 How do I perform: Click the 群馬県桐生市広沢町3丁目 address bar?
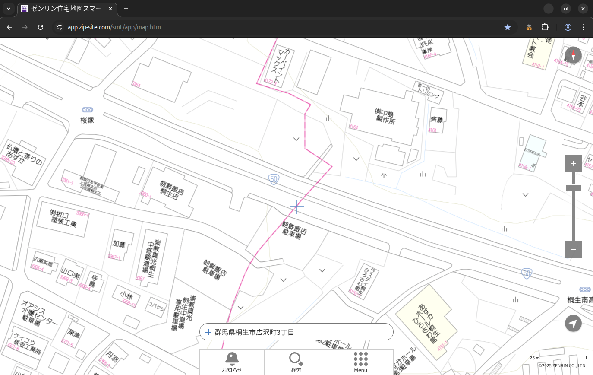pos(296,332)
